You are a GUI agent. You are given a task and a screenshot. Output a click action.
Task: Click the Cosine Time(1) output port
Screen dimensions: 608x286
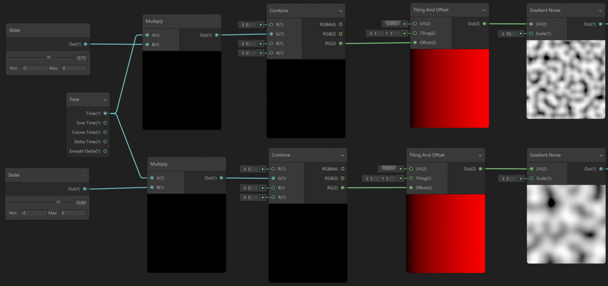(105, 132)
